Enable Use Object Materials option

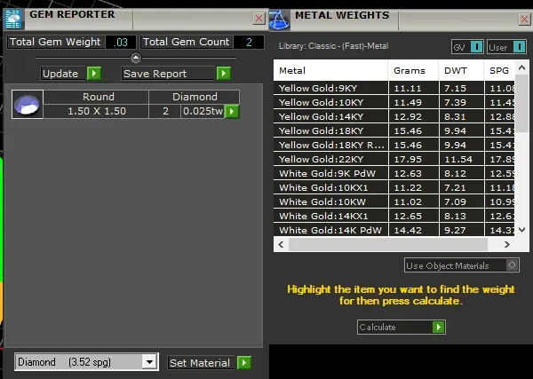(512, 265)
